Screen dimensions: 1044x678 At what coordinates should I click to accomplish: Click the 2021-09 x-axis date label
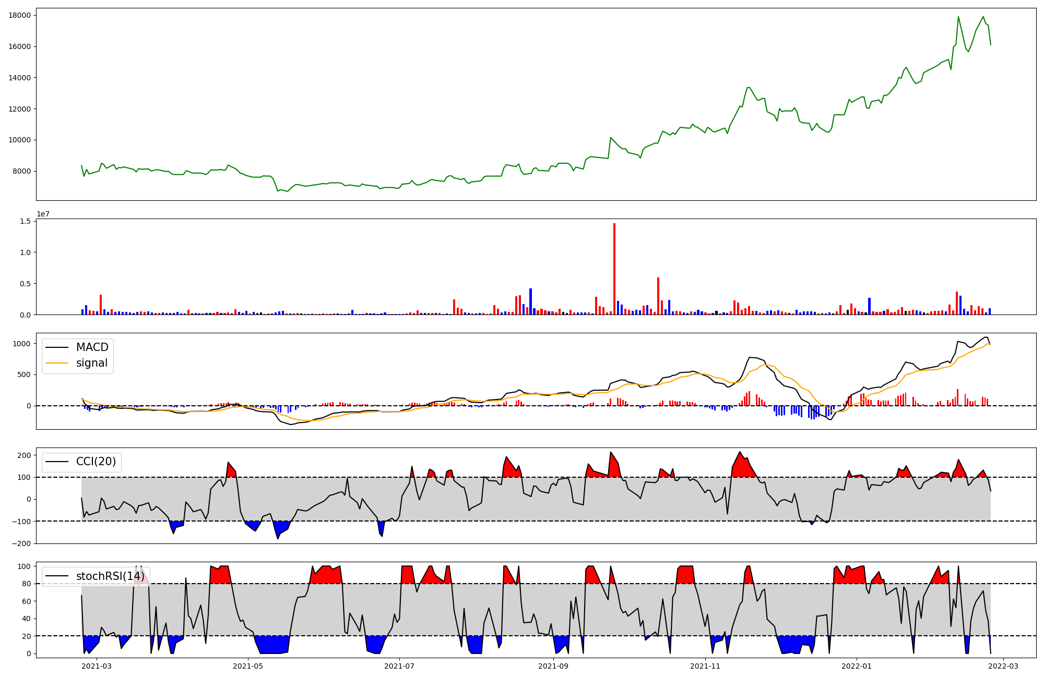tap(553, 666)
